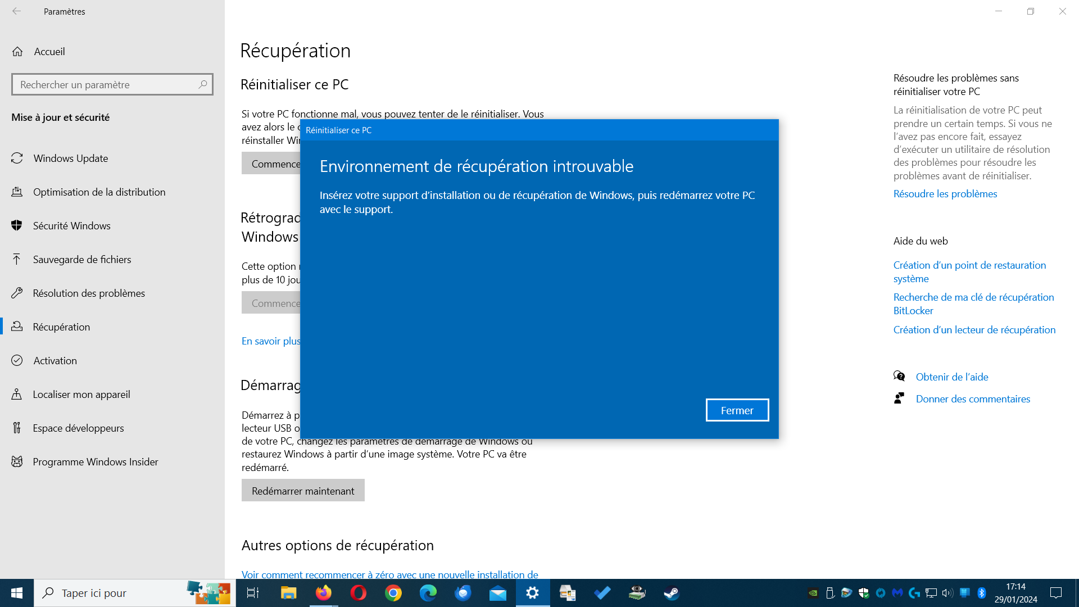Open Thunderbird from the taskbar
The image size is (1079, 607).
[x=463, y=593]
